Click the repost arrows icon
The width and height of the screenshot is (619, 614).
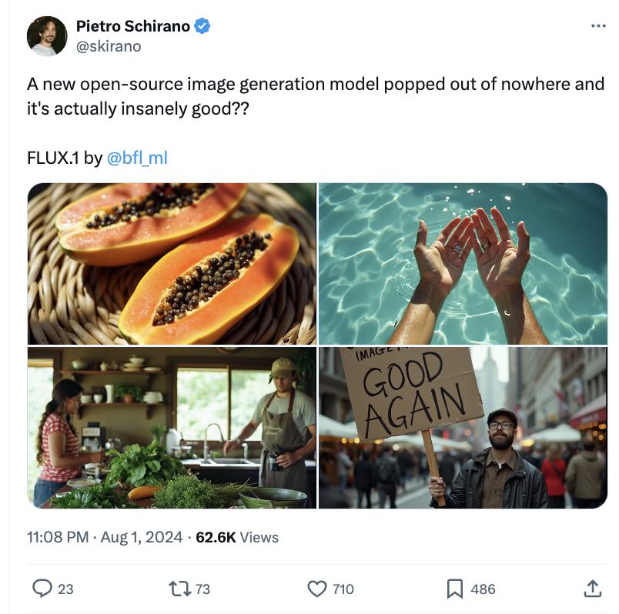pos(178,589)
